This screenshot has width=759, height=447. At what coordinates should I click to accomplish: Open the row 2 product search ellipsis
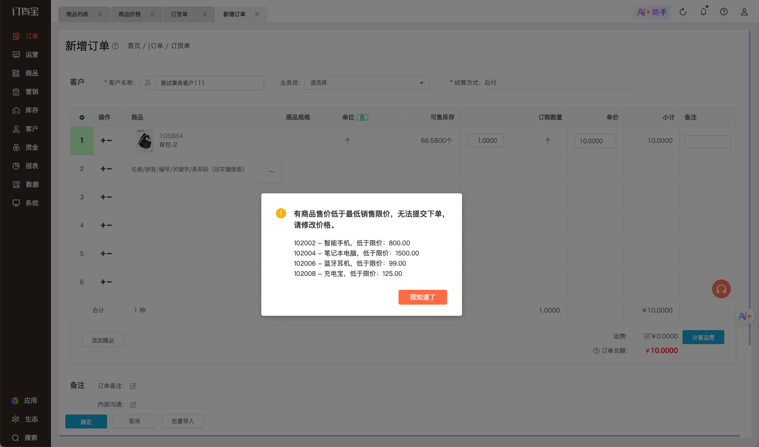[272, 171]
